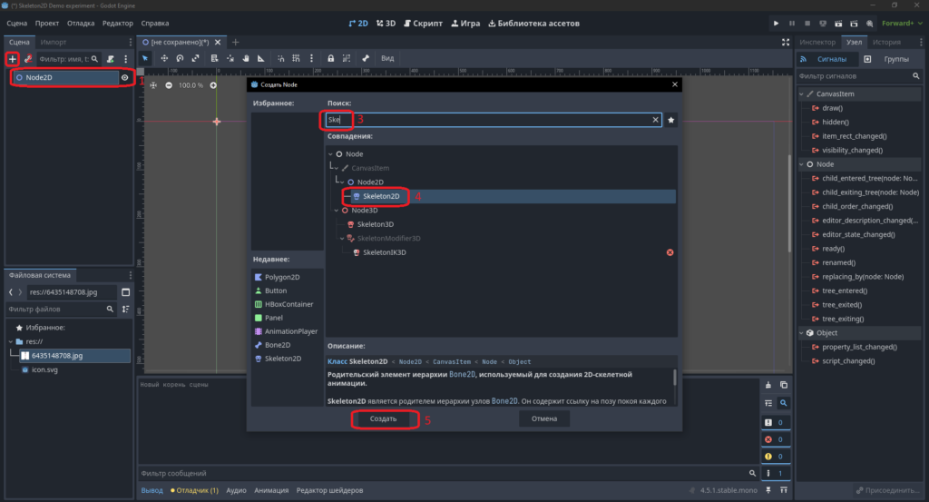The height and width of the screenshot is (502, 929).
Task: Clear search field with X icon
Action: pyautogui.click(x=655, y=120)
